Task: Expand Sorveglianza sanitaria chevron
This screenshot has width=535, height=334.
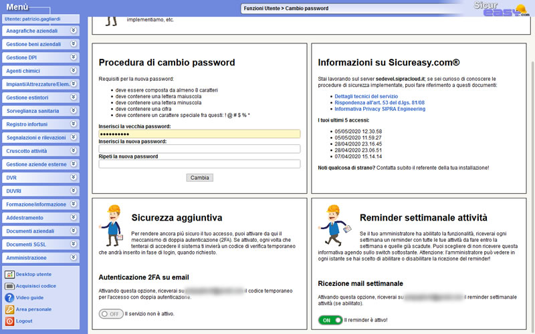Action: (74, 110)
